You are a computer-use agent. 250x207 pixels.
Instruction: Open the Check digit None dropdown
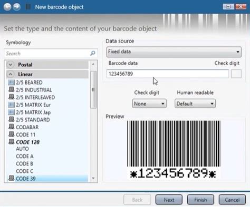pyautogui.click(x=149, y=103)
